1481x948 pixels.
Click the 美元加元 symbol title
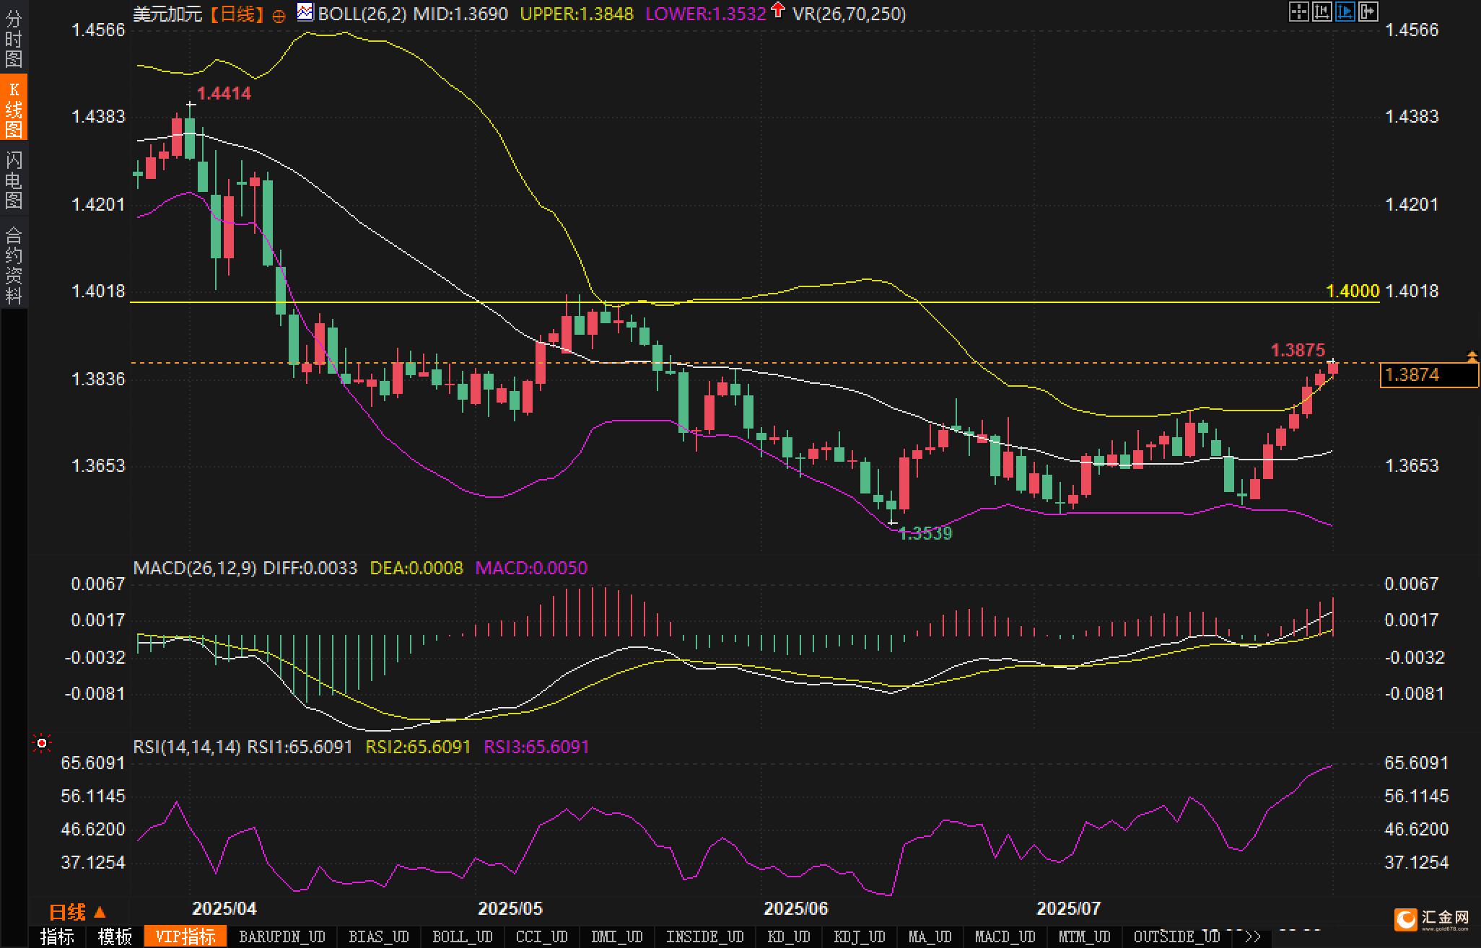pyautogui.click(x=167, y=14)
